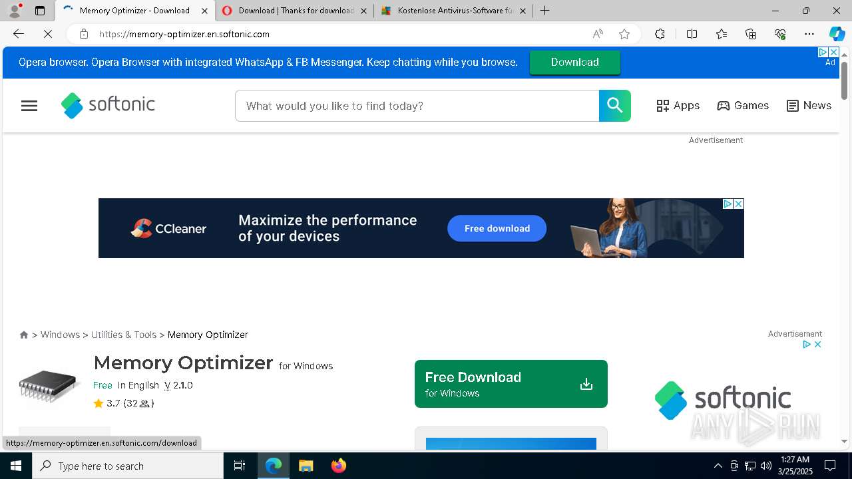Open the tab actions menu icon

click(40, 11)
